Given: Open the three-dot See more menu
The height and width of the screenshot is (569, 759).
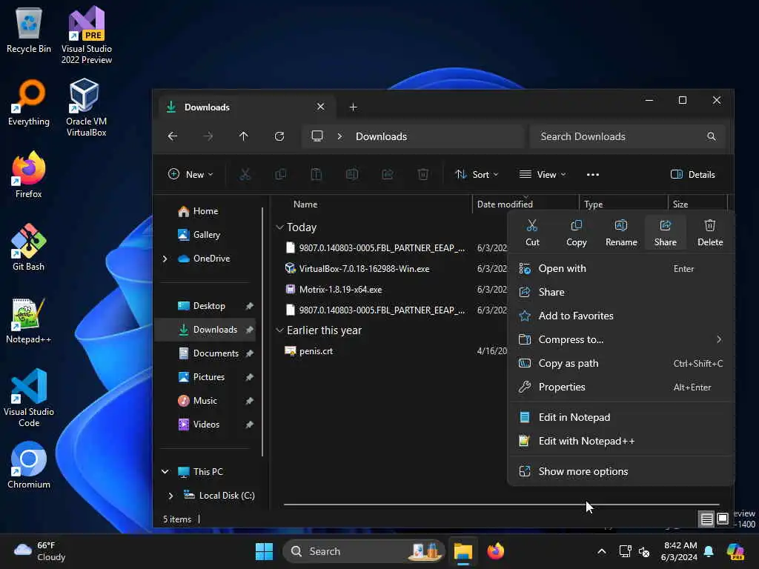Looking at the screenshot, I should pos(592,175).
